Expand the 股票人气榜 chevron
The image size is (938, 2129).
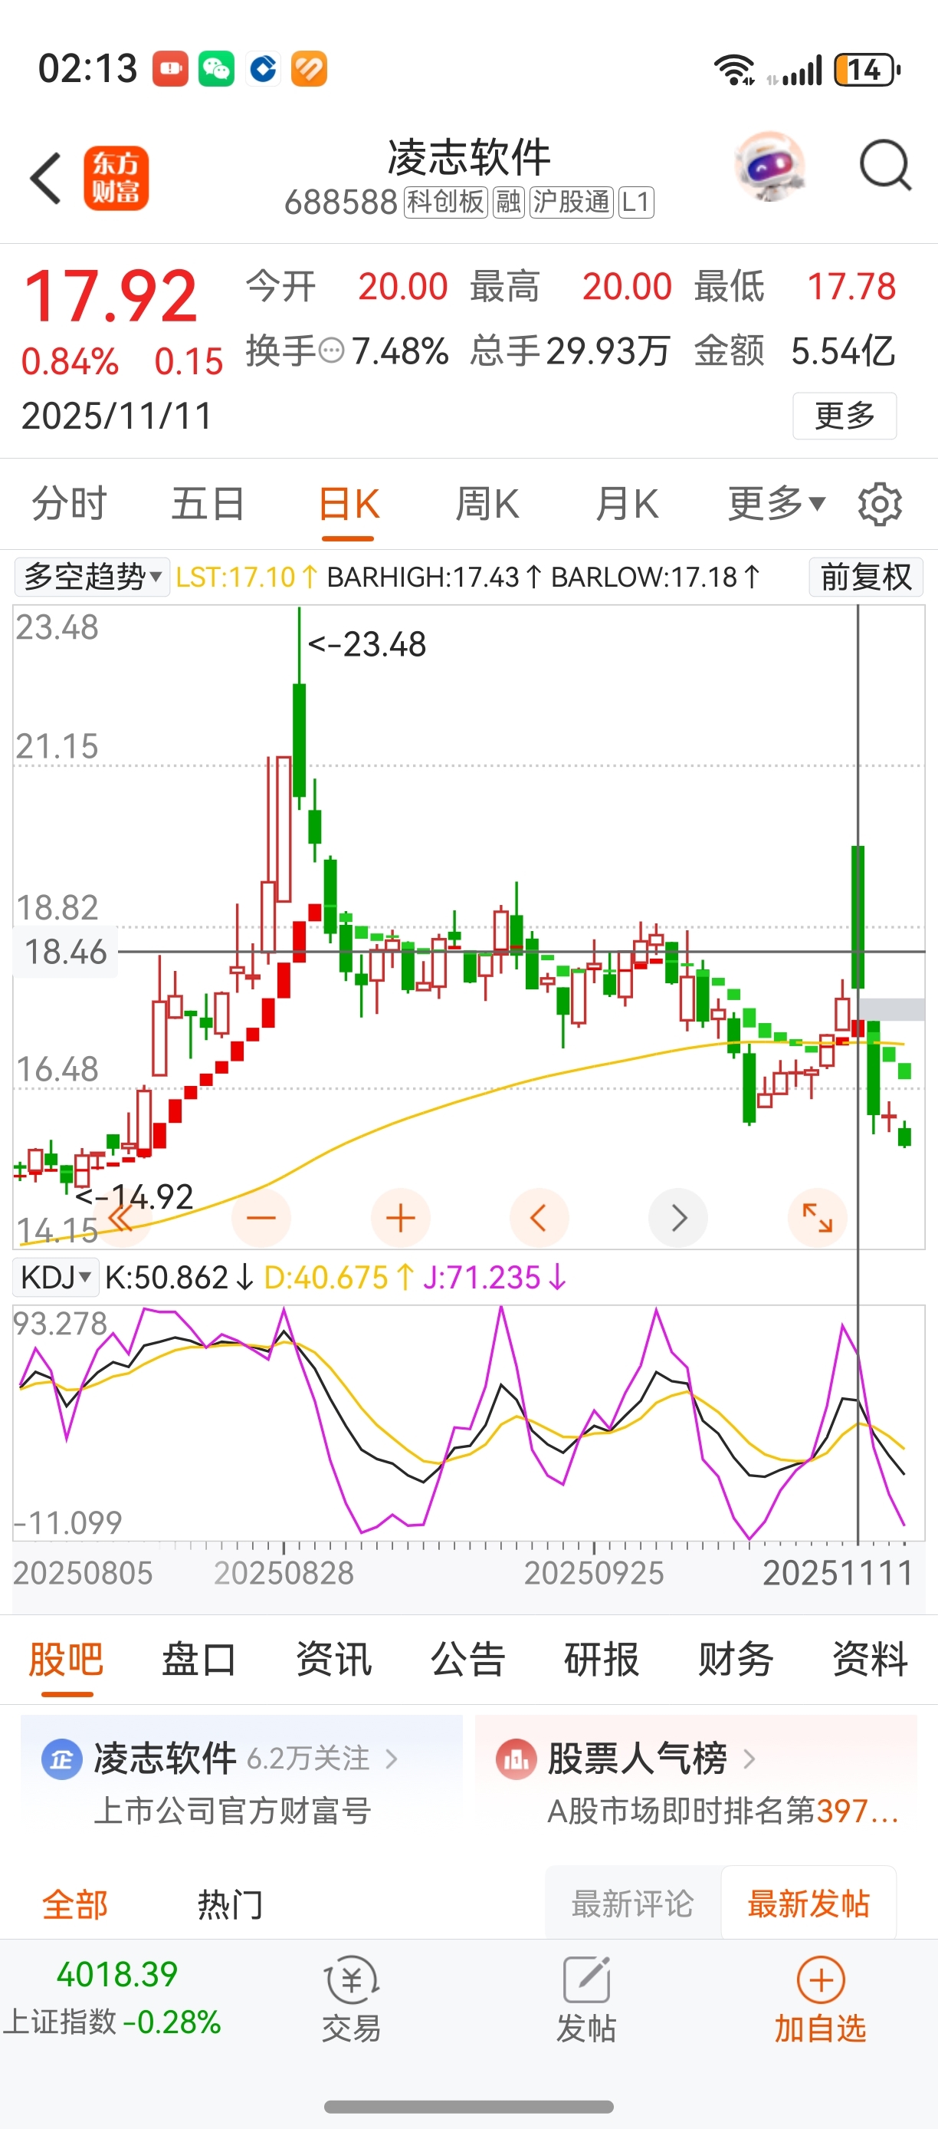point(749,1759)
